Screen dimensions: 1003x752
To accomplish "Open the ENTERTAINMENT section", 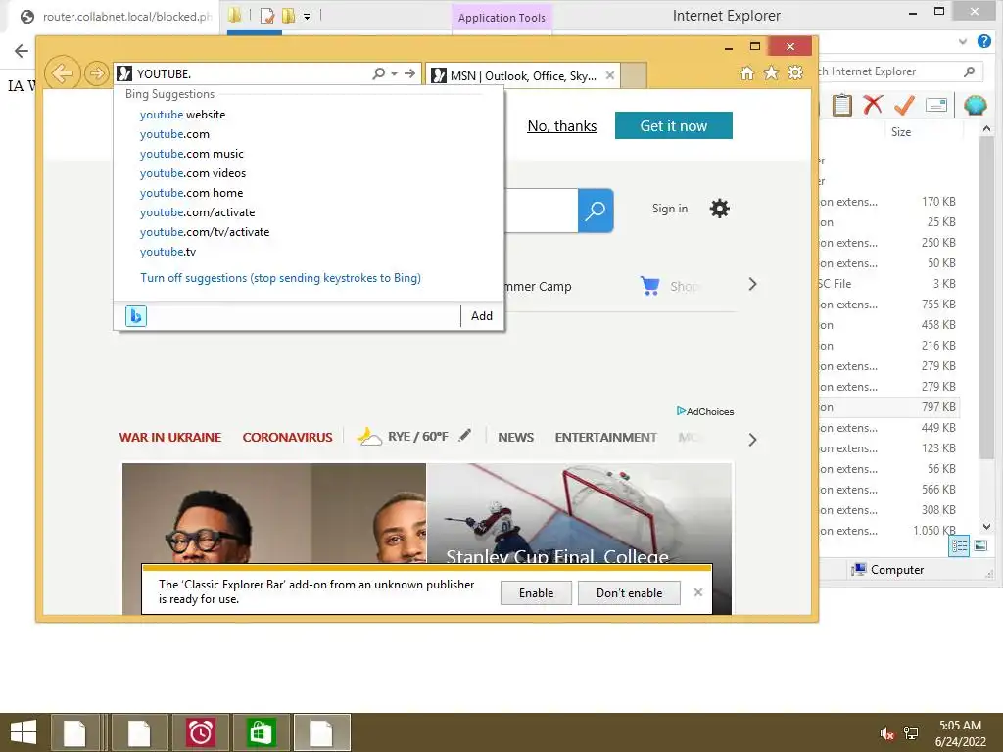I will pyautogui.click(x=605, y=438).
